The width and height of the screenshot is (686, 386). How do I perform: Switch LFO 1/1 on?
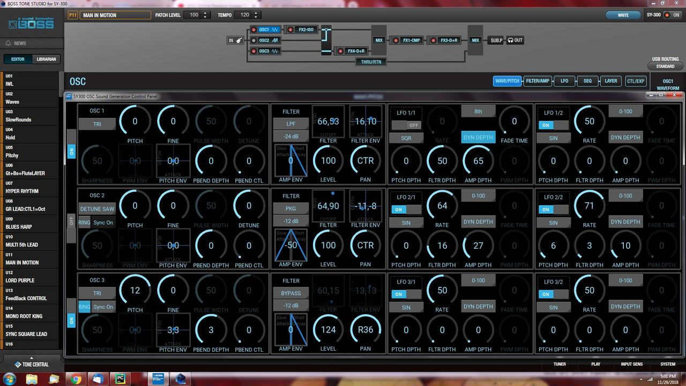pos(406,125)
